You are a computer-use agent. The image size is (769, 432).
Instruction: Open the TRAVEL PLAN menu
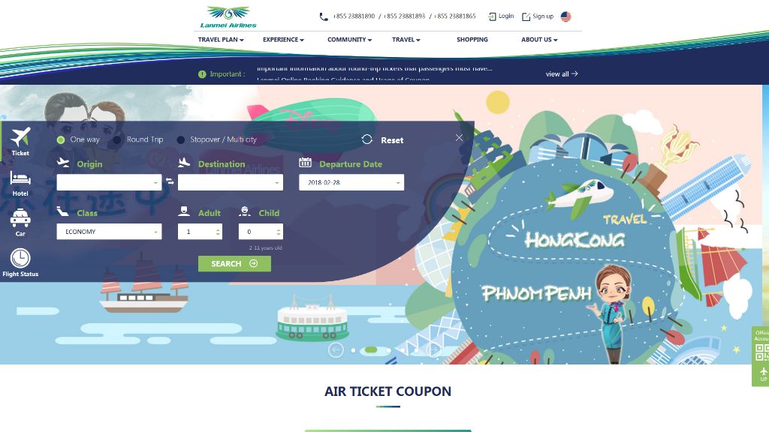tap(221, 40)
